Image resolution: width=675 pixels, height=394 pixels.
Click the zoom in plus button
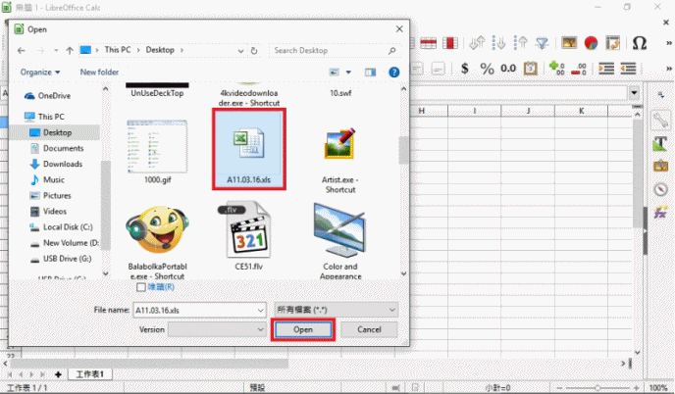click(637, 388)
